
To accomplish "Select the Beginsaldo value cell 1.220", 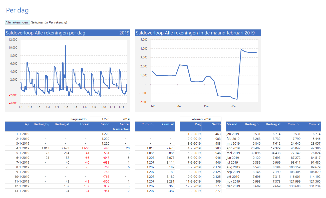I will click(100, 119).
